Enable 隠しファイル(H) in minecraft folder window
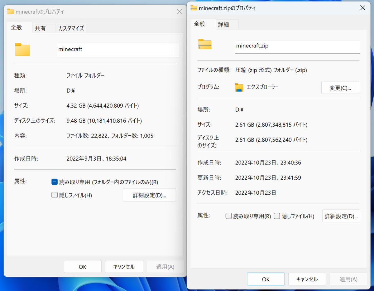Screen dimensions: 374x291 click(x=55, y=195)
